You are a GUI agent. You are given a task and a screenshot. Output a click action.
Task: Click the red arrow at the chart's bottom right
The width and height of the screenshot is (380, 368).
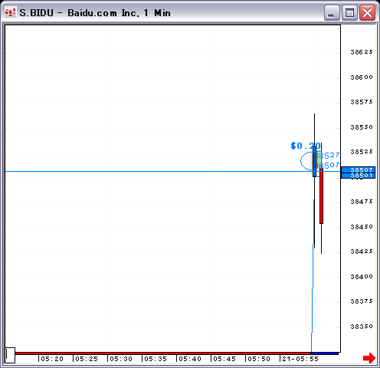coord(369,358)
